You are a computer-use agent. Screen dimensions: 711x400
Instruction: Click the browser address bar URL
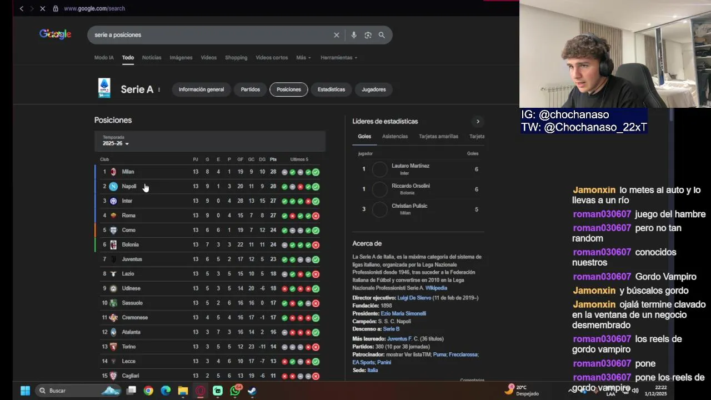point(94,8)
